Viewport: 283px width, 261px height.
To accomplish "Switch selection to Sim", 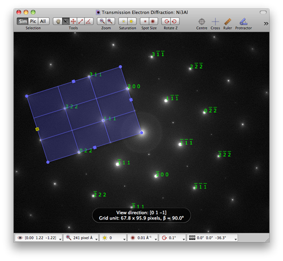I will point(23,22).
